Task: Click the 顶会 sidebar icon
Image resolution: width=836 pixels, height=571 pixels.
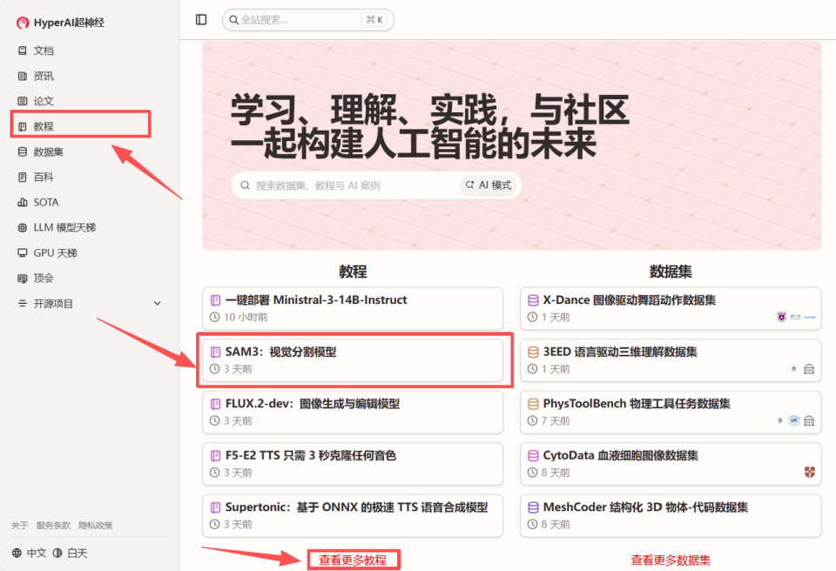Action: 23,279
